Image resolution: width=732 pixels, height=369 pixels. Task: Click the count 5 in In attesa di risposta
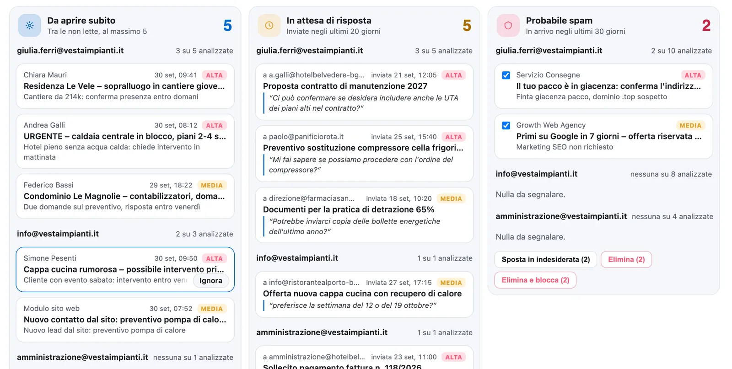(x=467, y=26)
